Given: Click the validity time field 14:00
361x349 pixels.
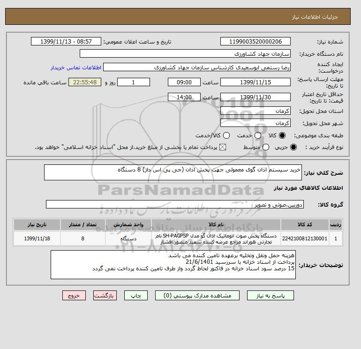Looking at the screenshot, I should click(184, 97).
